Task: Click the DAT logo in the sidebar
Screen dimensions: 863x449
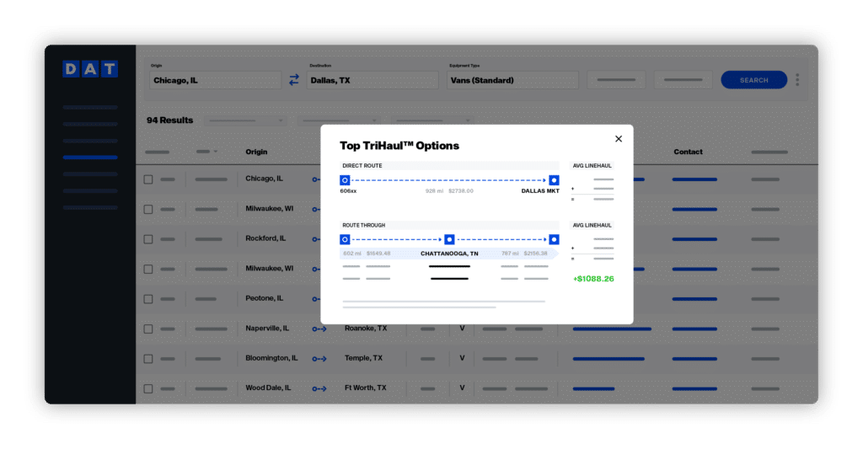Action: [90, 69]
